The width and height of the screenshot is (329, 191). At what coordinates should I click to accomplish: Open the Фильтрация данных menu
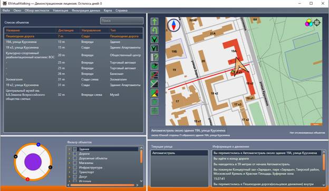(86, 11)
